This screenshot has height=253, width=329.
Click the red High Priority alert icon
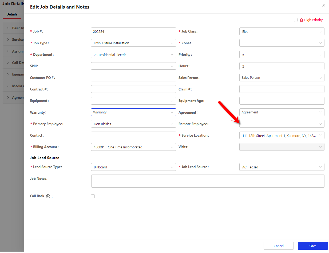pos(301,20)
